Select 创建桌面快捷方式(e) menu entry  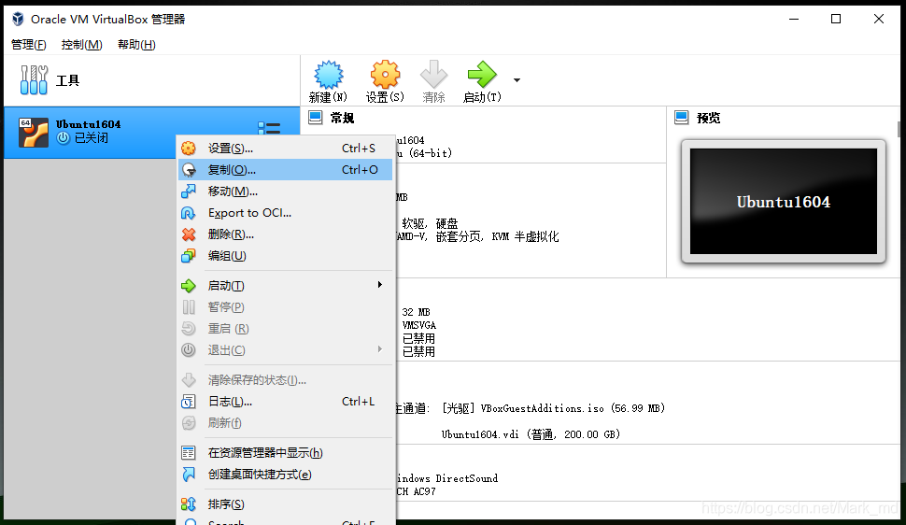coord(286,475)
